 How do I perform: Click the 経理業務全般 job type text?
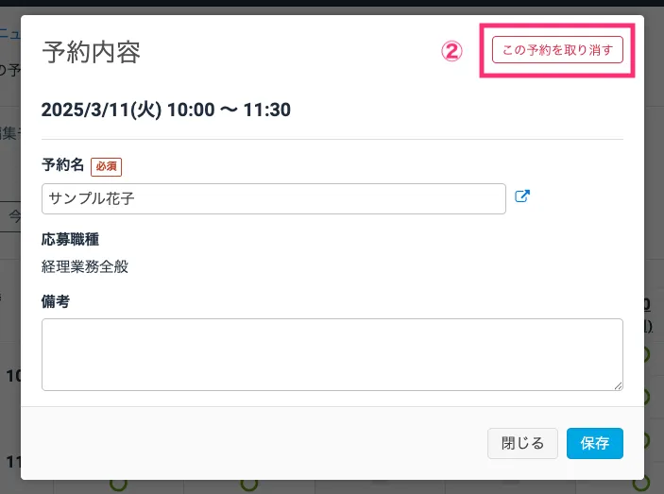pyautogui.click(x=85, y=266)
